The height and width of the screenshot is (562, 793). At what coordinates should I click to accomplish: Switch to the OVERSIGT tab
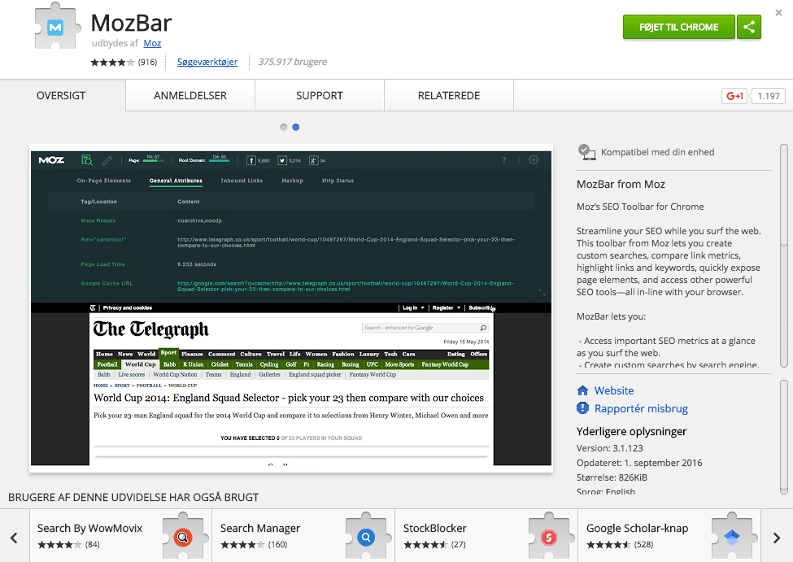[x=61, y=96]
